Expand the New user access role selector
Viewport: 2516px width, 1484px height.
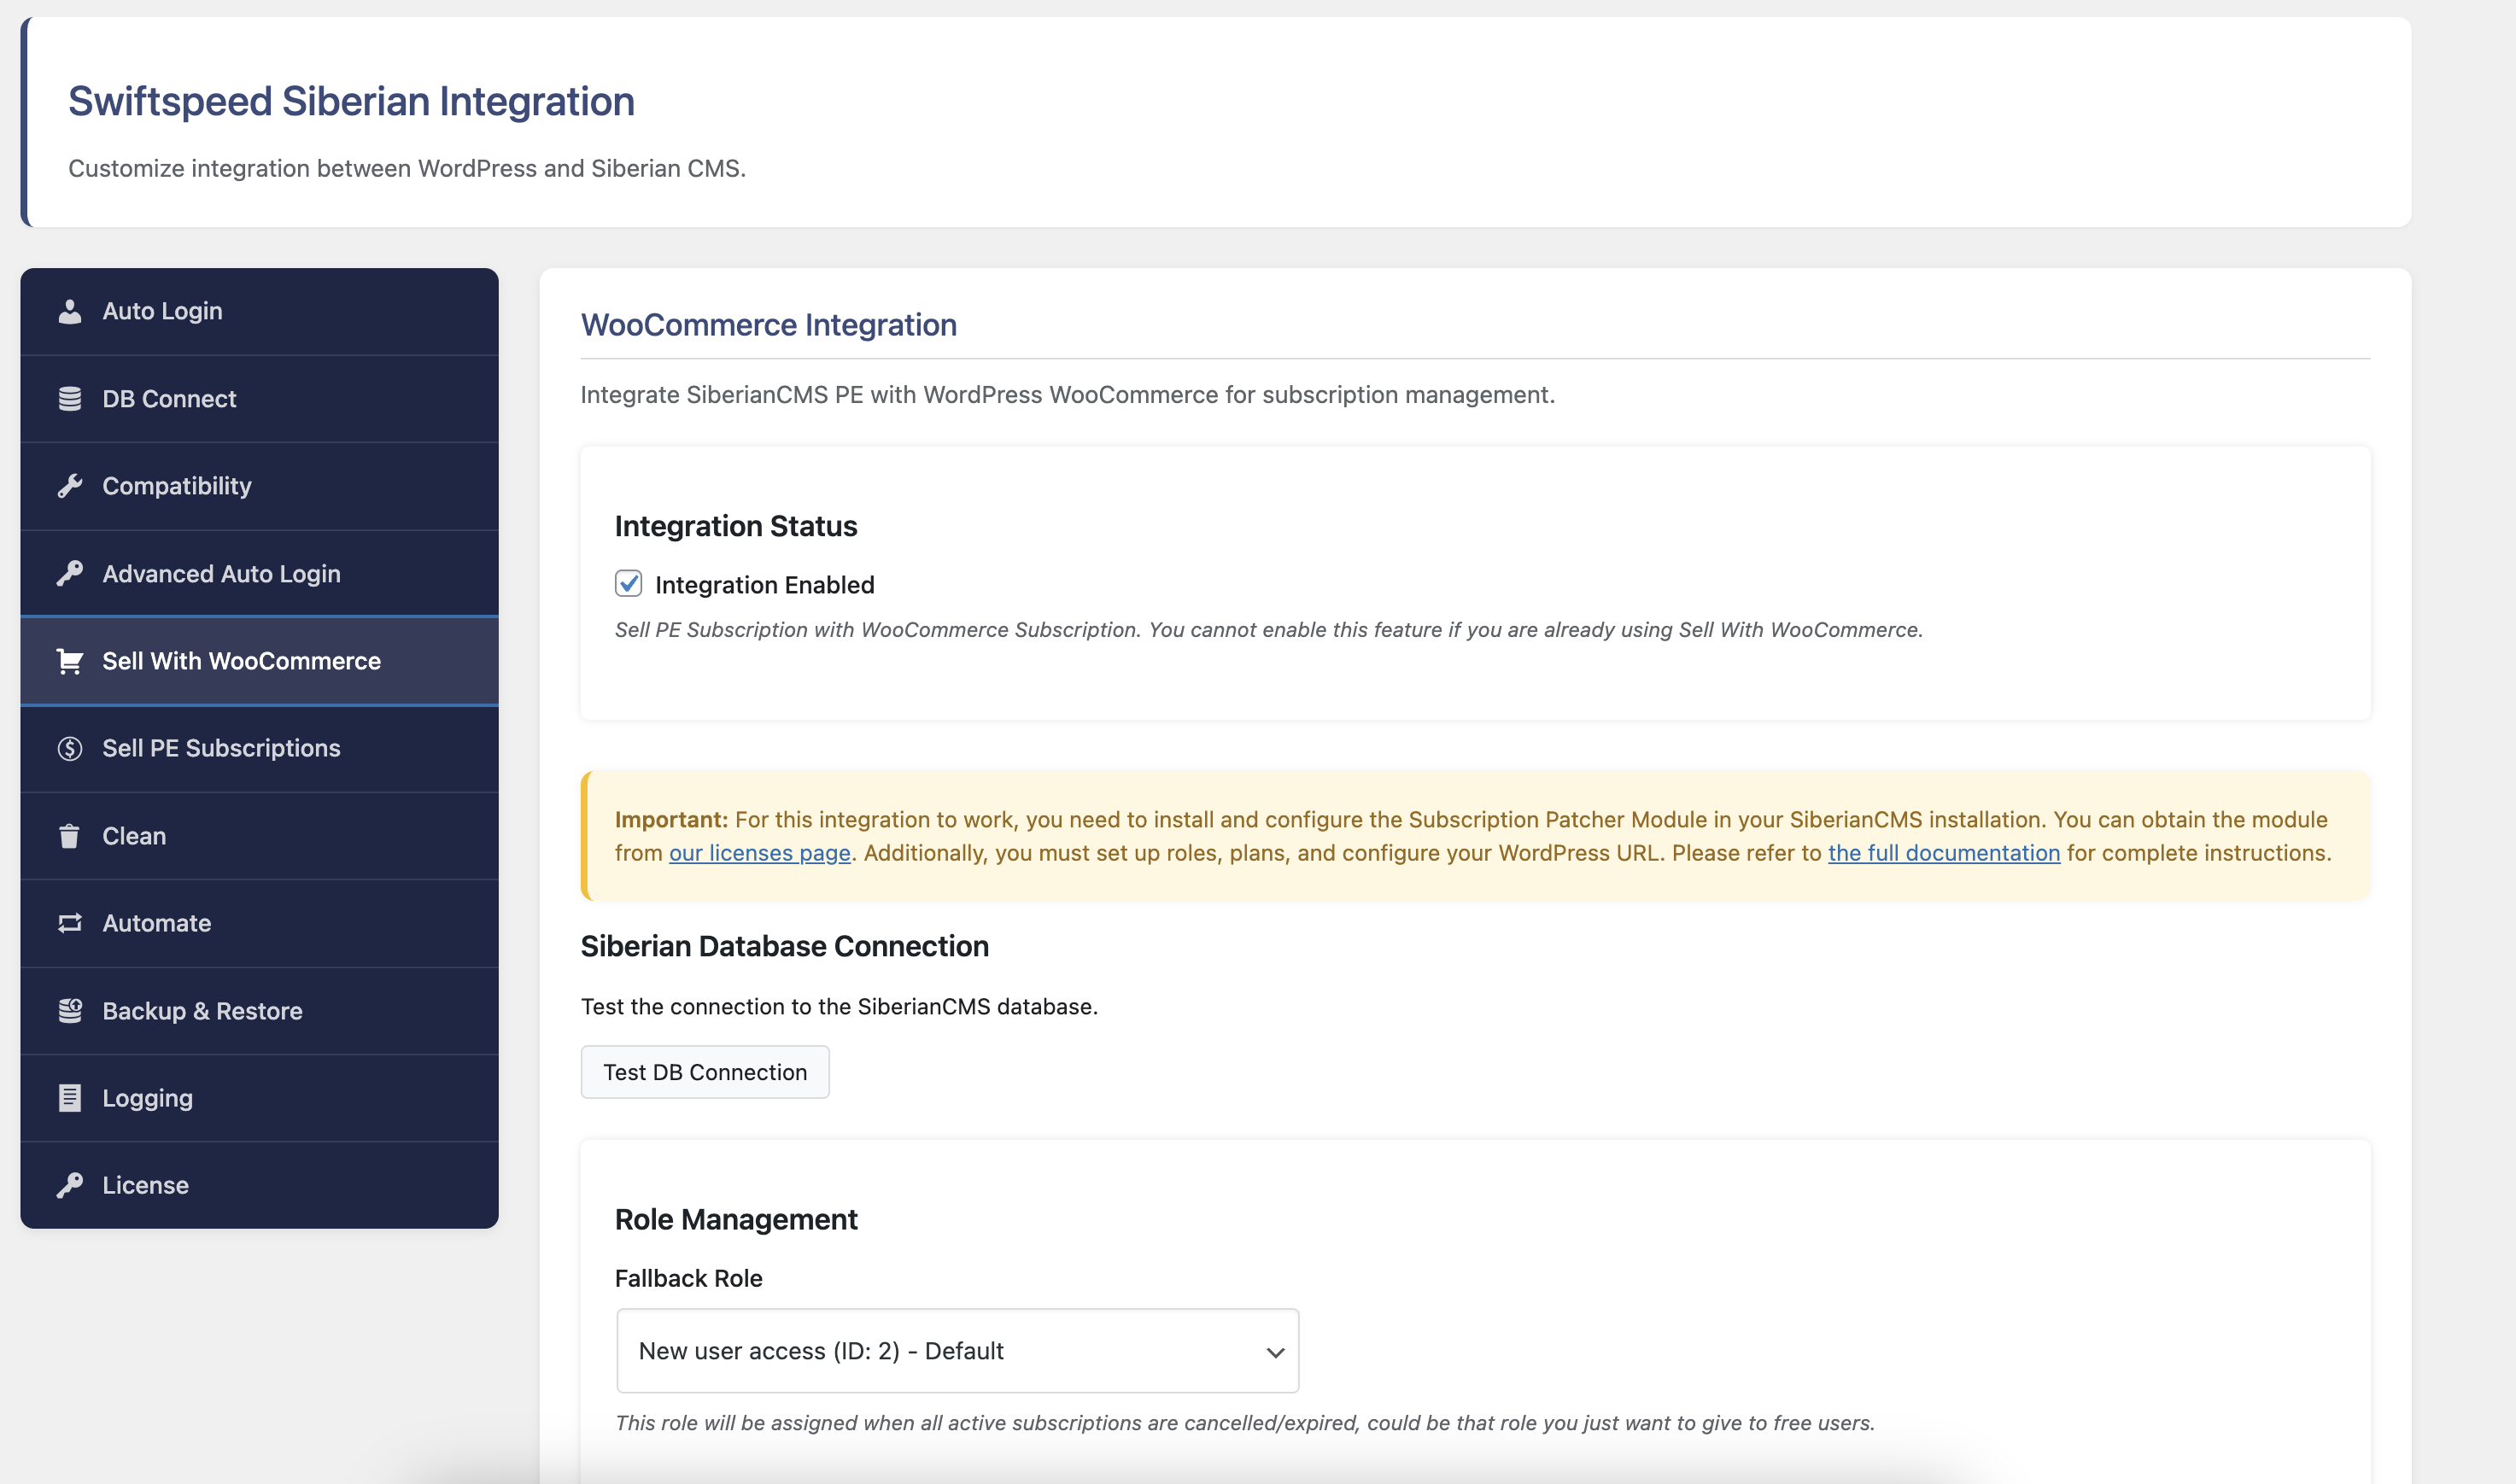[x=957, y=1350]
